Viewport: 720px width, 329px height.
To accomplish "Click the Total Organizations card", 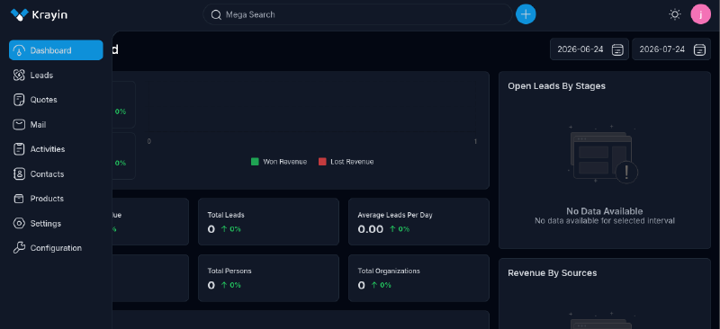I will click(418, 278).
